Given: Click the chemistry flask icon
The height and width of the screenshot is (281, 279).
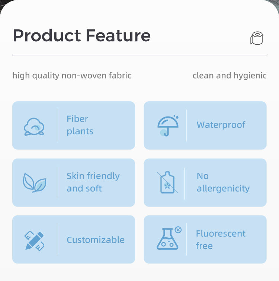Looking at the screenshot, I should tap(167, 239).
